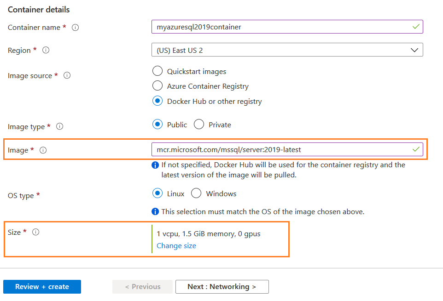443x301 pixels.
Task: Select Quickstart images radio button
Action: [x=157, y=71]
